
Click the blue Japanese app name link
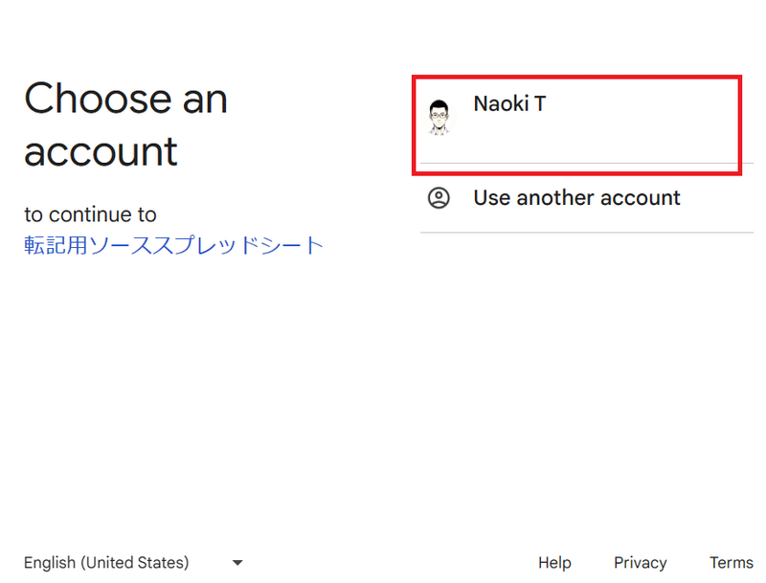(173, 245)
